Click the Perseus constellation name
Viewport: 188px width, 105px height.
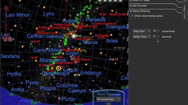(95, 20)
